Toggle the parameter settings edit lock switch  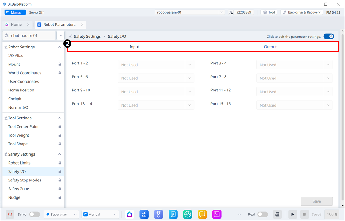click(x=328, y=36)
